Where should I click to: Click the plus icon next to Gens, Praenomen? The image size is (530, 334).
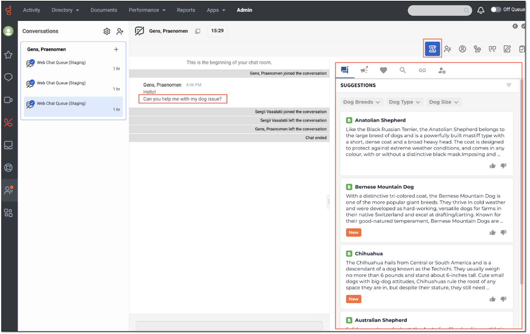click(x=116, y=49)
